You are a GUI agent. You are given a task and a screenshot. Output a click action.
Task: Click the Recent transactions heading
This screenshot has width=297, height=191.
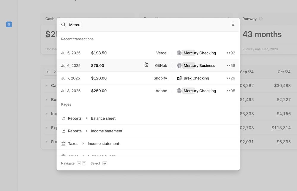tap(77, 39)
